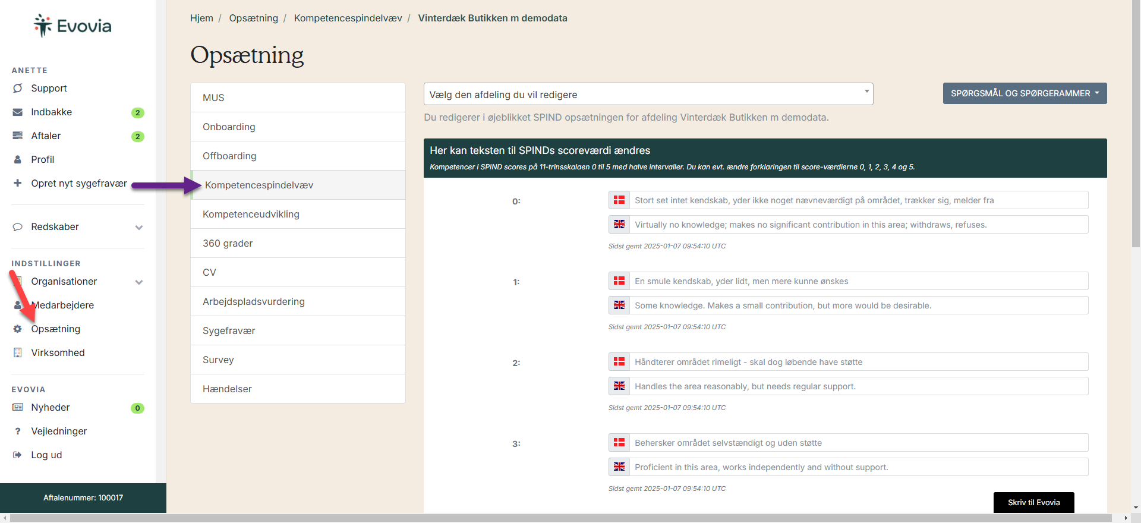Click the Log ud exit icon
This screenshot has width=1141, height=523.
(x=18, y=455)
